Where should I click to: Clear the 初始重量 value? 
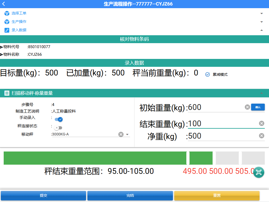[x=247, y=107]
